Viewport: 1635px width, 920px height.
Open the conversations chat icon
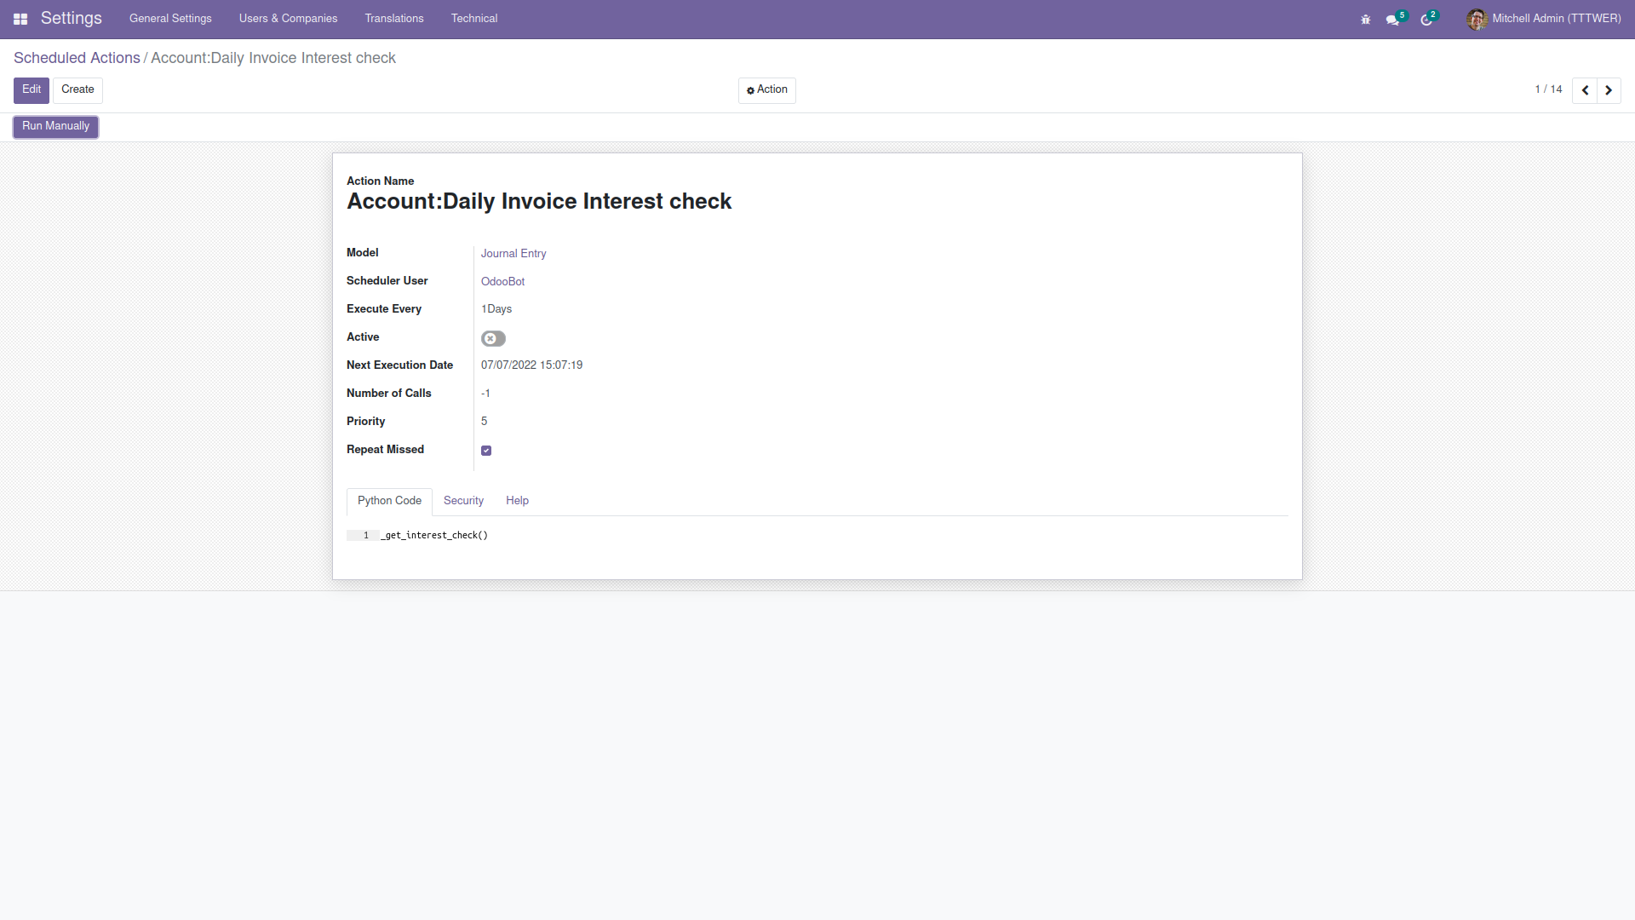tap(1392, 20)
